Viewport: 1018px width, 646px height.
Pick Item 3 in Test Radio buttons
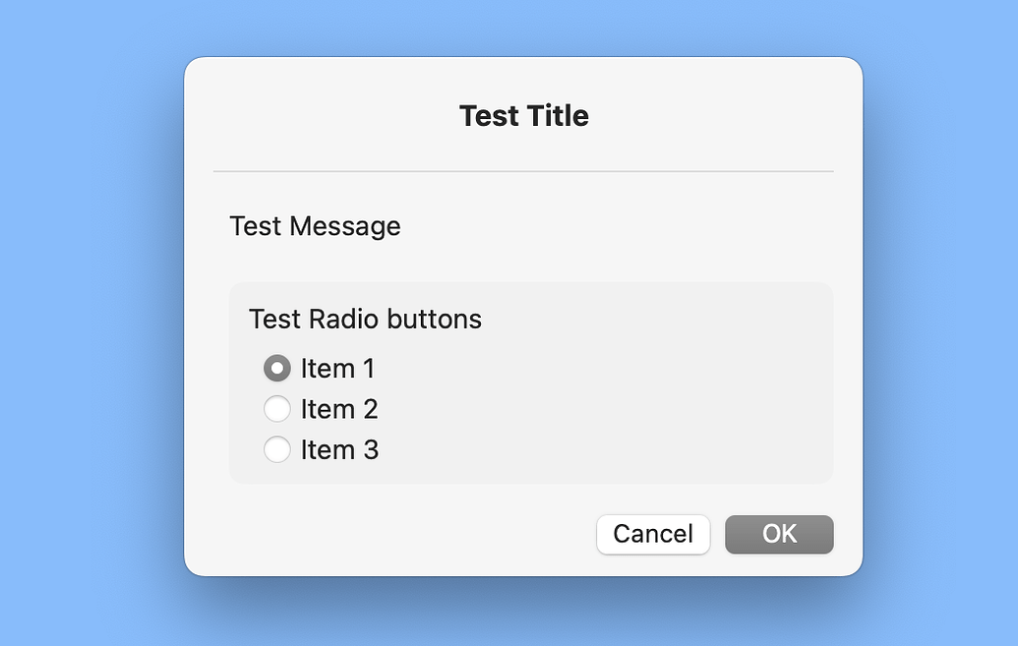click(277, 449)
